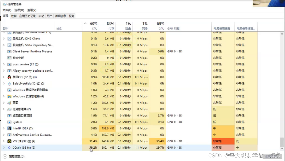Switch to the 应用历史记录 tab
Viewport: 285px width, 161px height.
(28, 16)
